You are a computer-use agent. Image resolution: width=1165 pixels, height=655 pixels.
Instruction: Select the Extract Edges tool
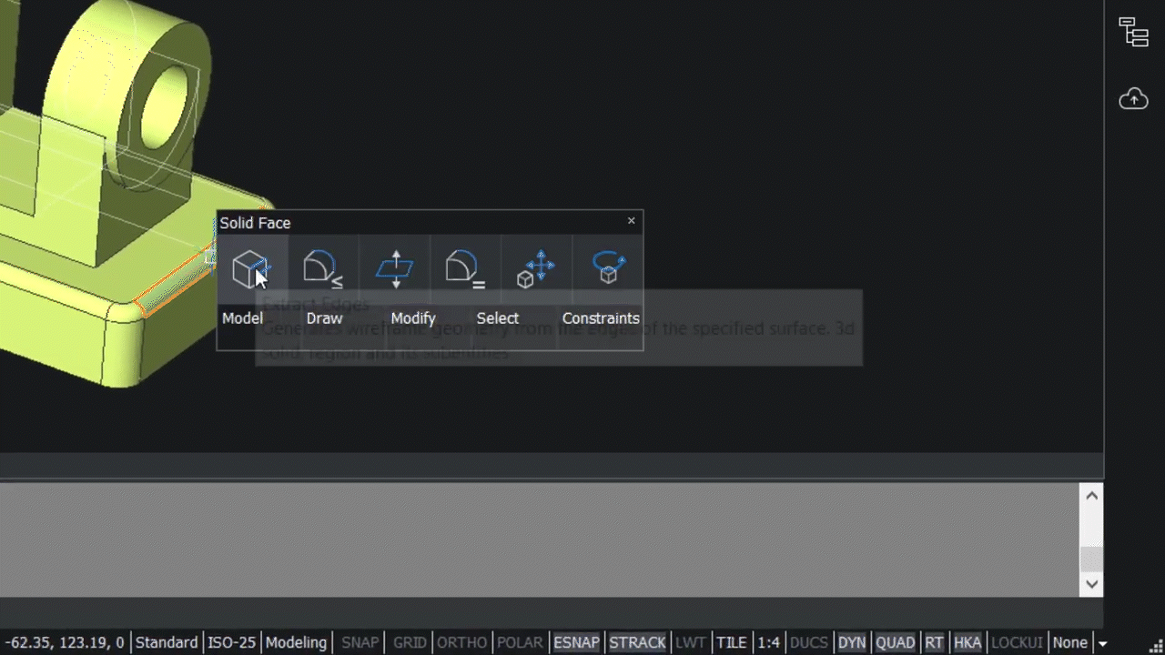point(251,267)
